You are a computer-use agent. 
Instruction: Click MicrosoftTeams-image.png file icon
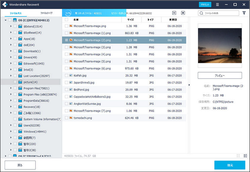coord(71,26)
